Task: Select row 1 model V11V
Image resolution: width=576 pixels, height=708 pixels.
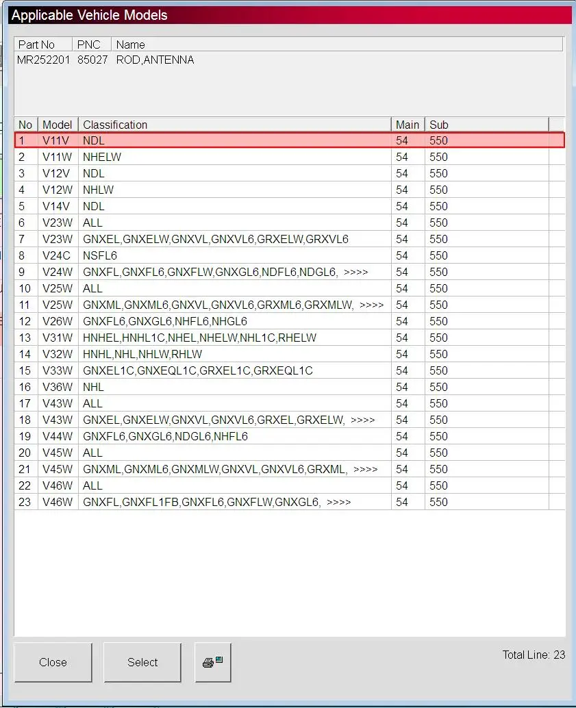Action: 290,140
